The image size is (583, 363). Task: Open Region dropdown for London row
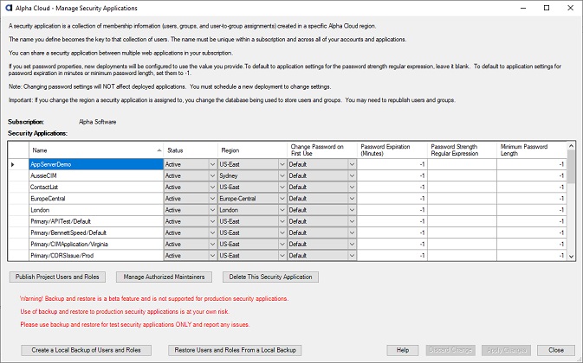282,210
